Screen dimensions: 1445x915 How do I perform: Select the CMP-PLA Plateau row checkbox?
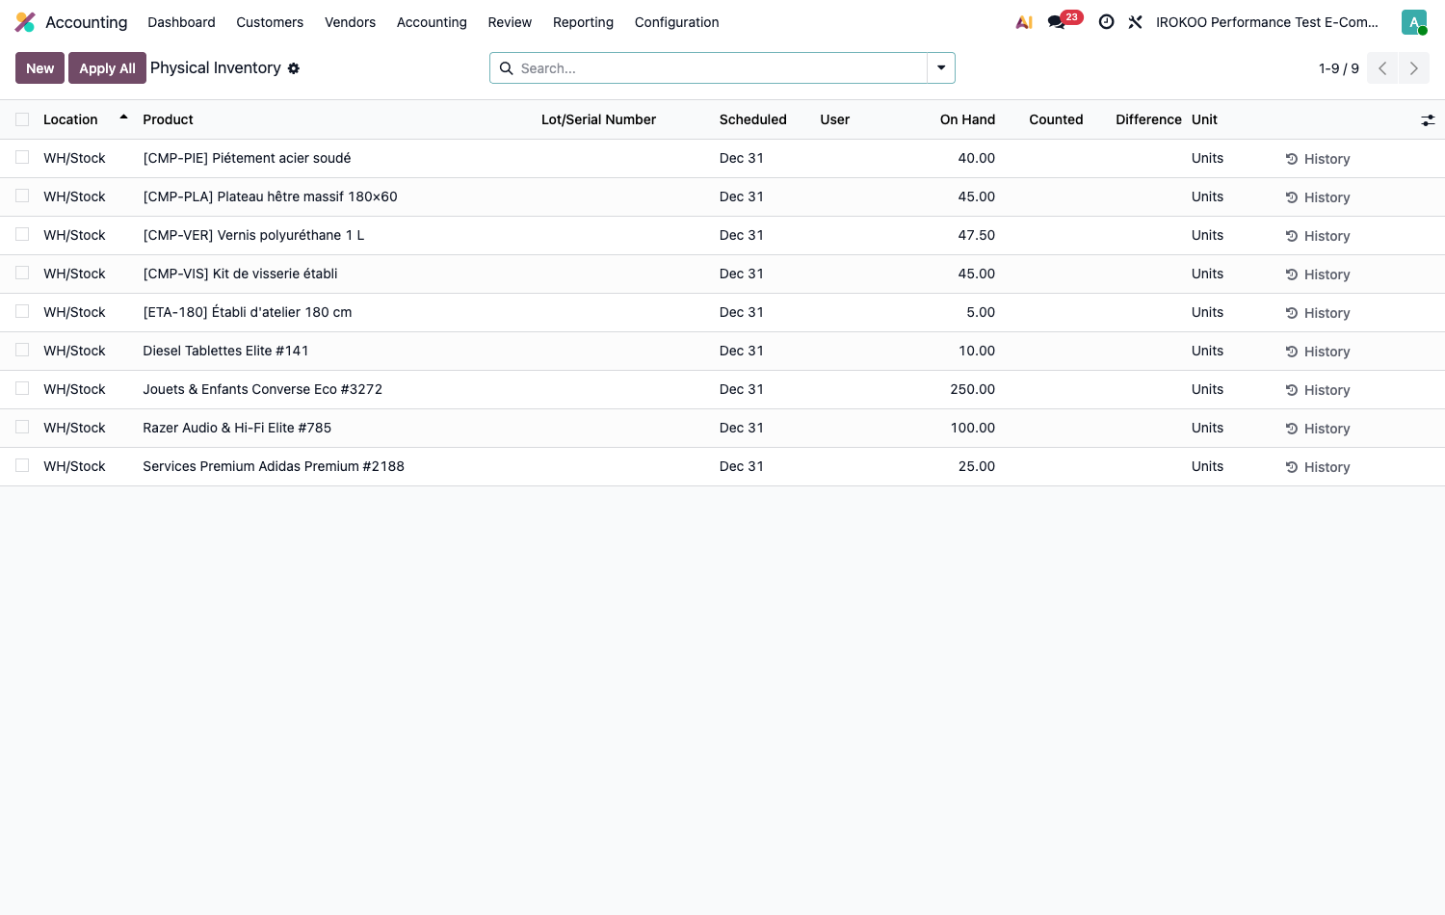point(22,196)
